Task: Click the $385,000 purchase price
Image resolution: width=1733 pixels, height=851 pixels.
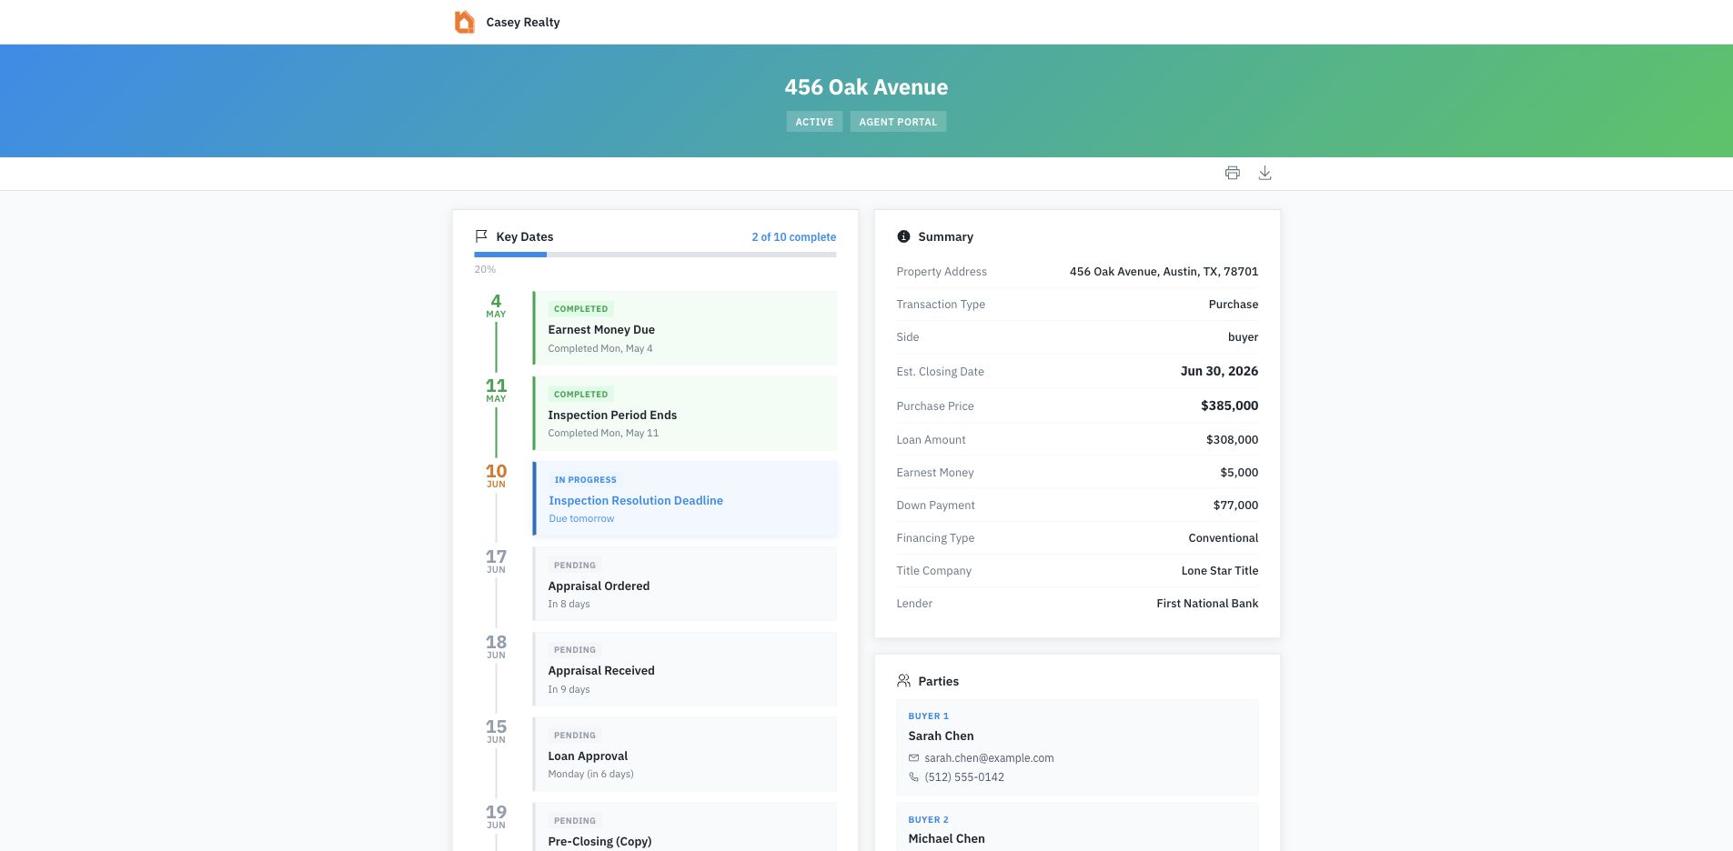Action: (1229, 405)
